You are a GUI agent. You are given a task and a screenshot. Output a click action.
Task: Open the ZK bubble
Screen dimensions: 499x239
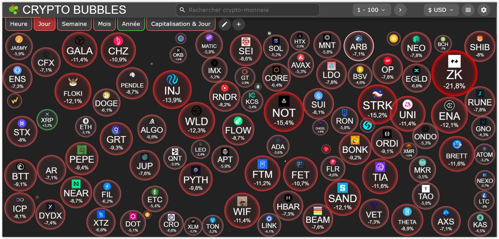click(x=454, y=73)
